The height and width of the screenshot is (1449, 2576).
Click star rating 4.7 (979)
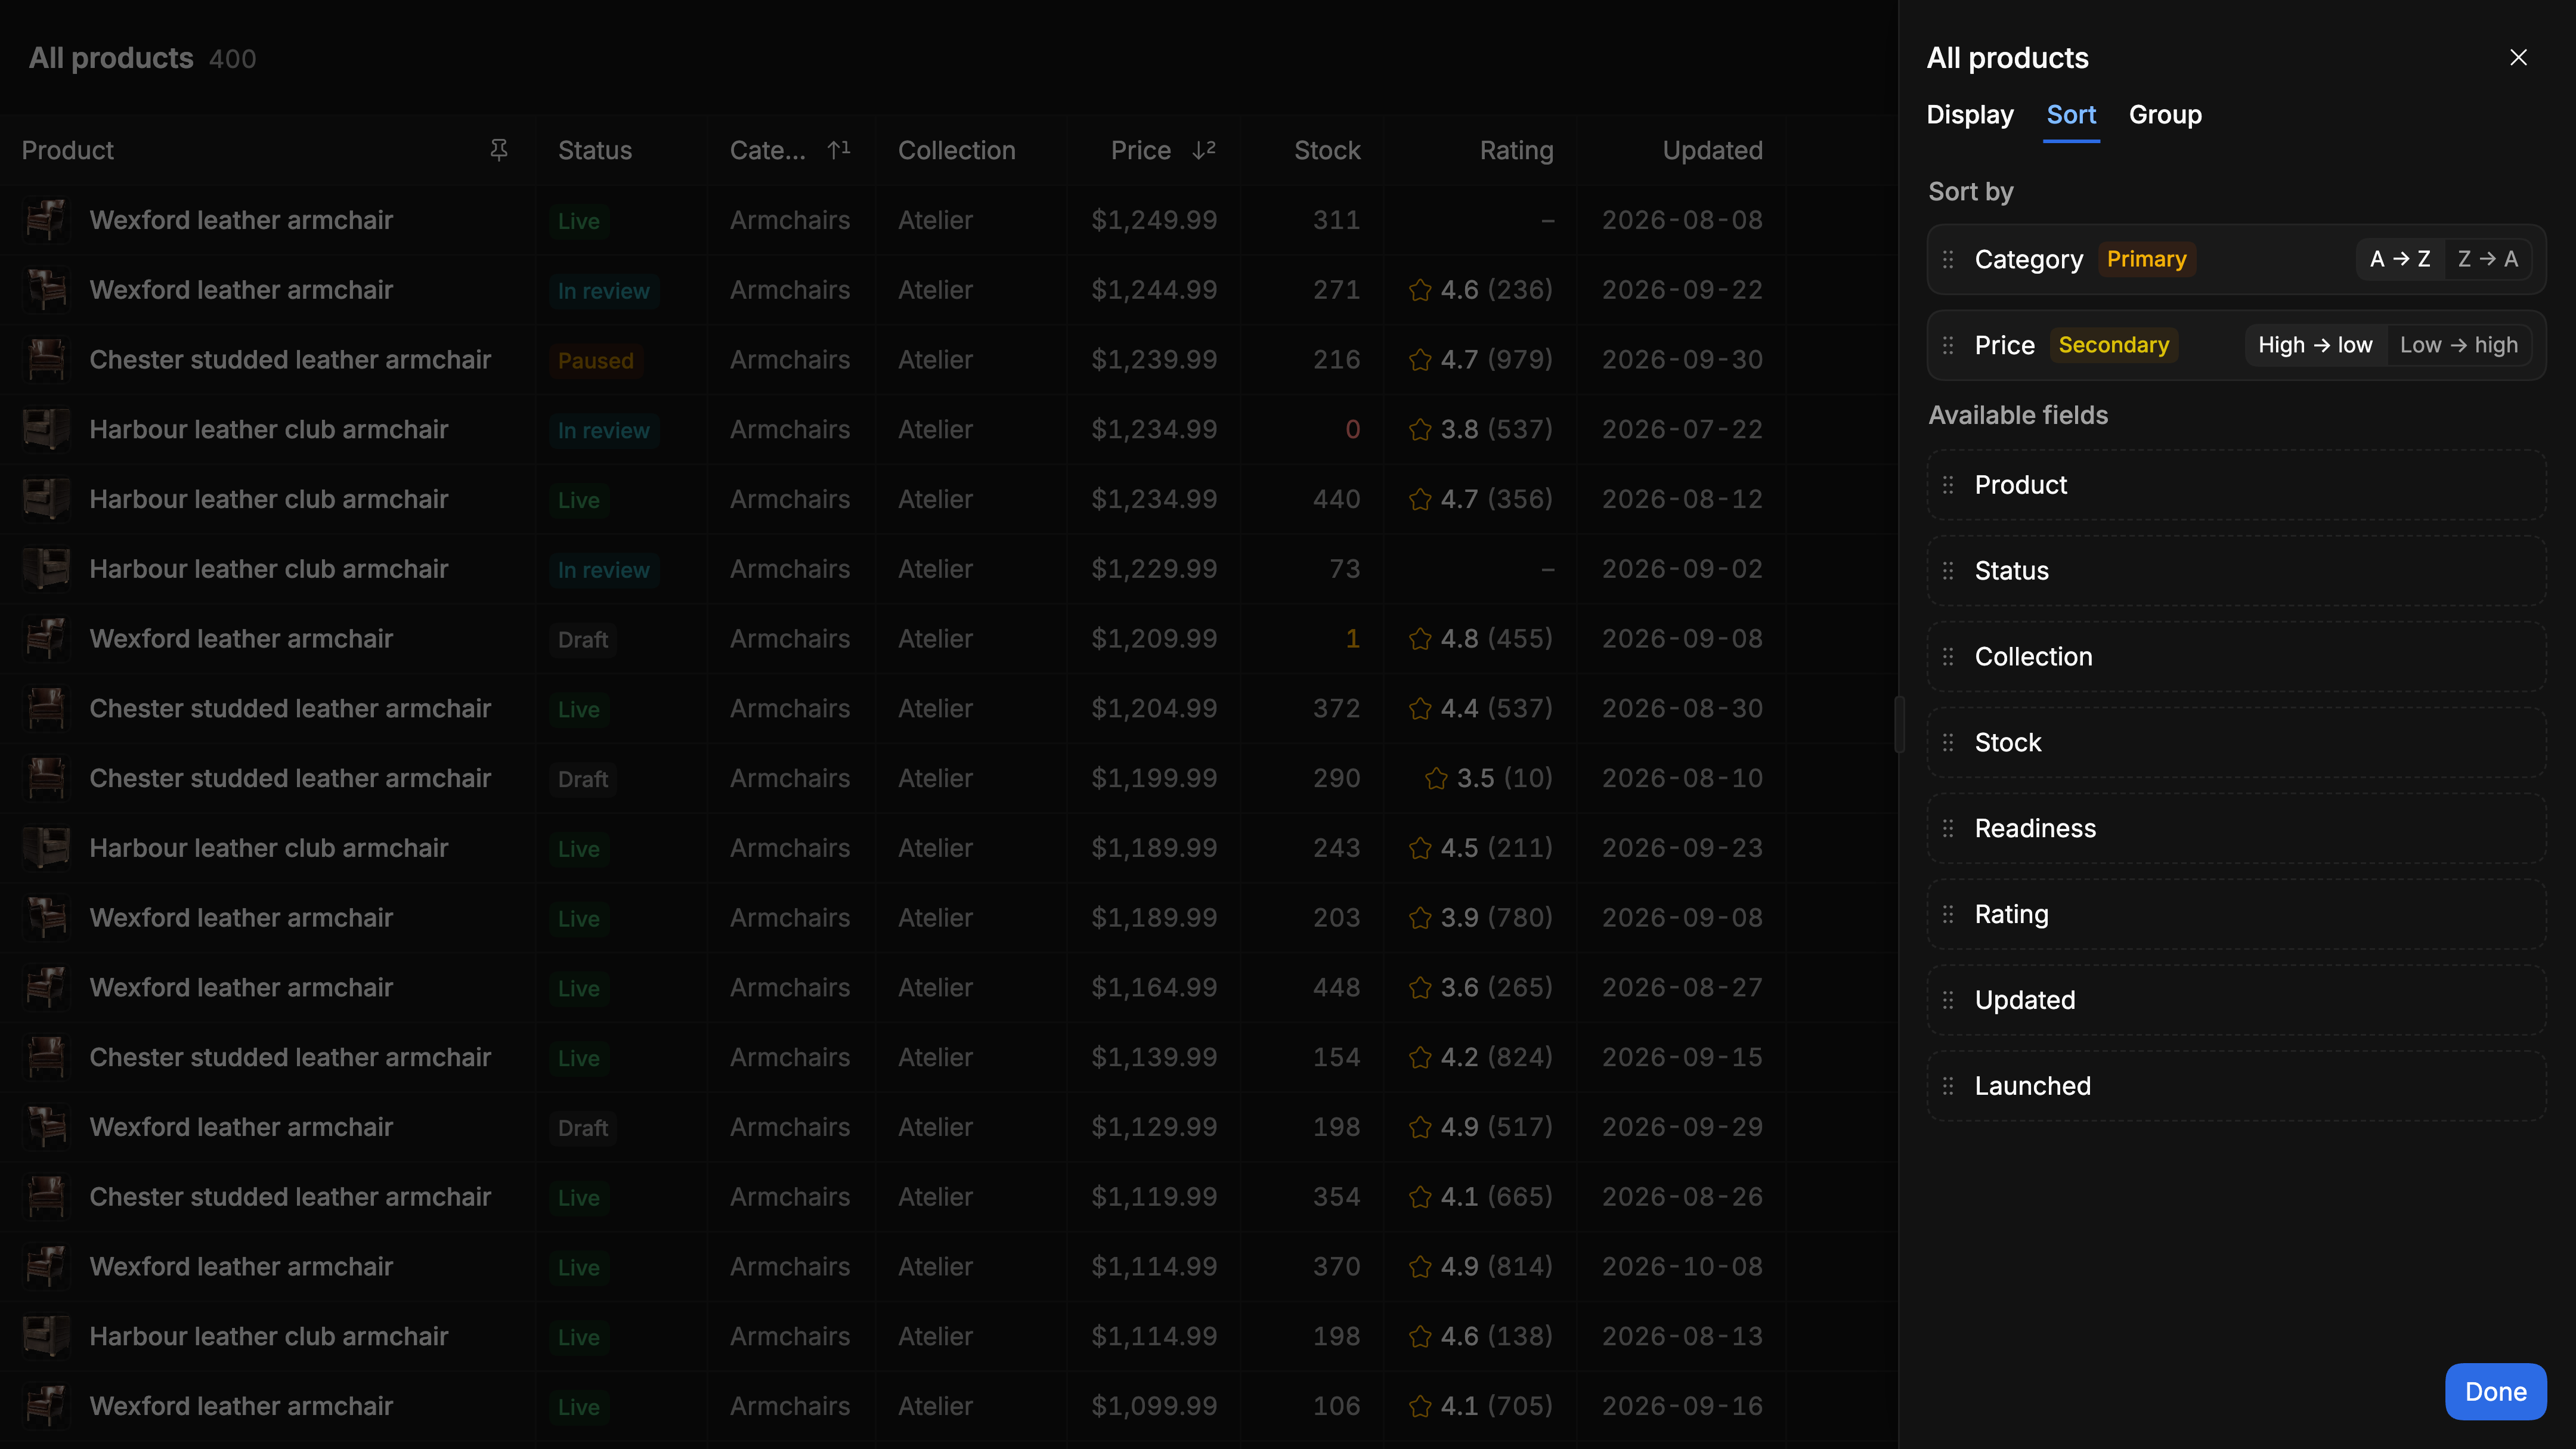(x=1480, y=360)
